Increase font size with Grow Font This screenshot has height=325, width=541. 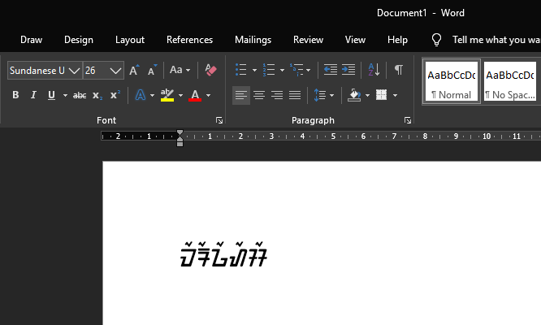(134, 71)
